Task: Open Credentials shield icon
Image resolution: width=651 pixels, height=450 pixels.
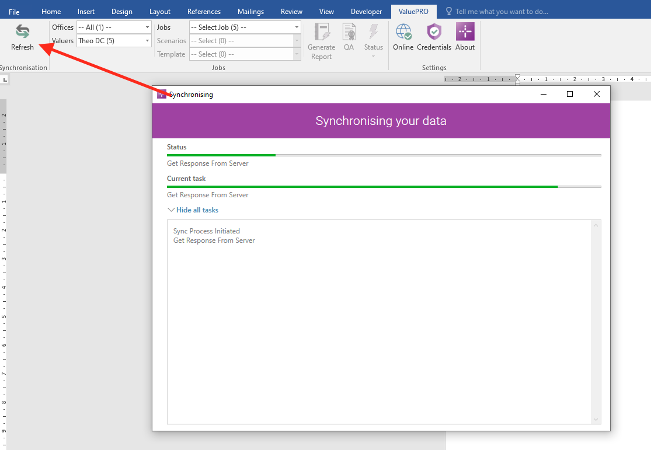Action: pyautogui.click(x=434, y=32)
